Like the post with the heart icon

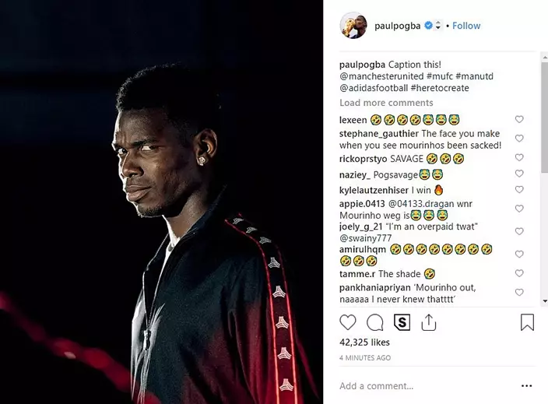click(348, 322)
